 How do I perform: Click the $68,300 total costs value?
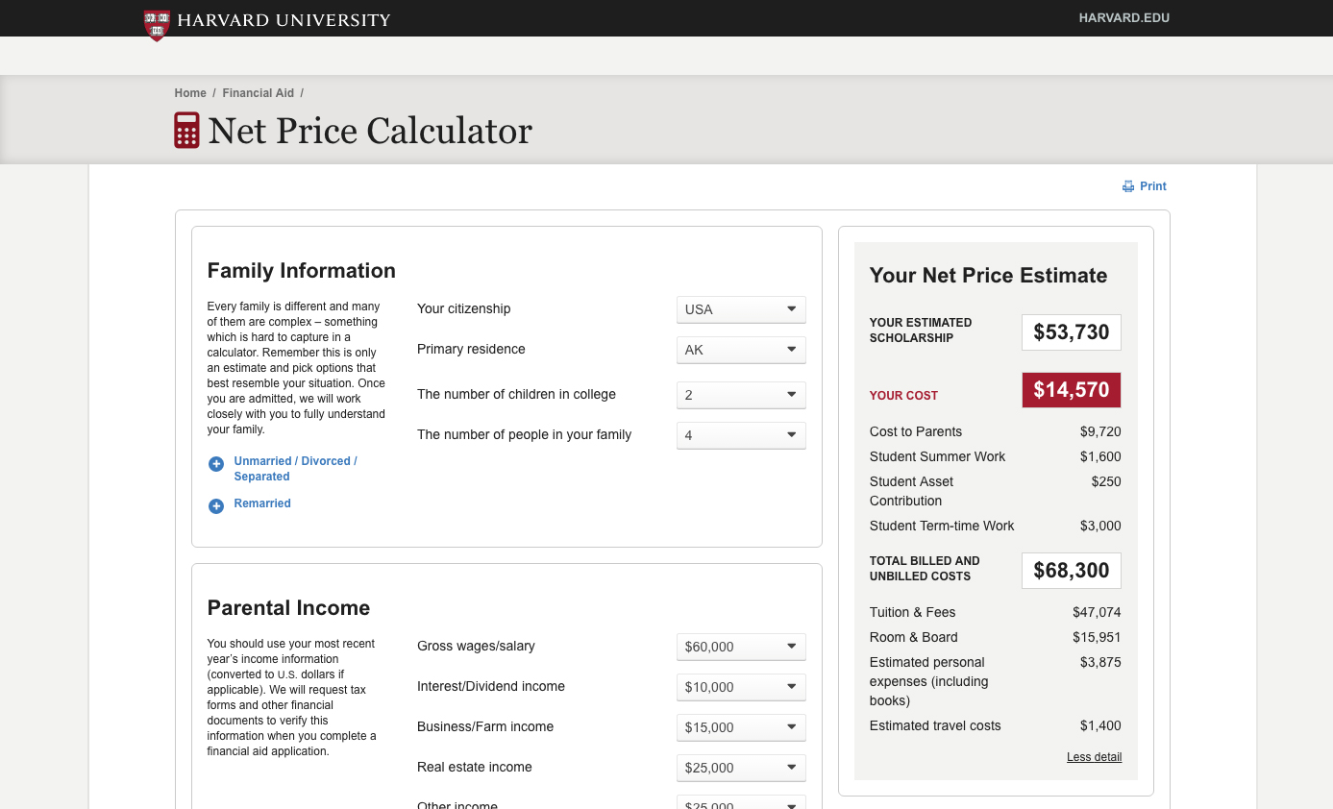click(1072, 571)
